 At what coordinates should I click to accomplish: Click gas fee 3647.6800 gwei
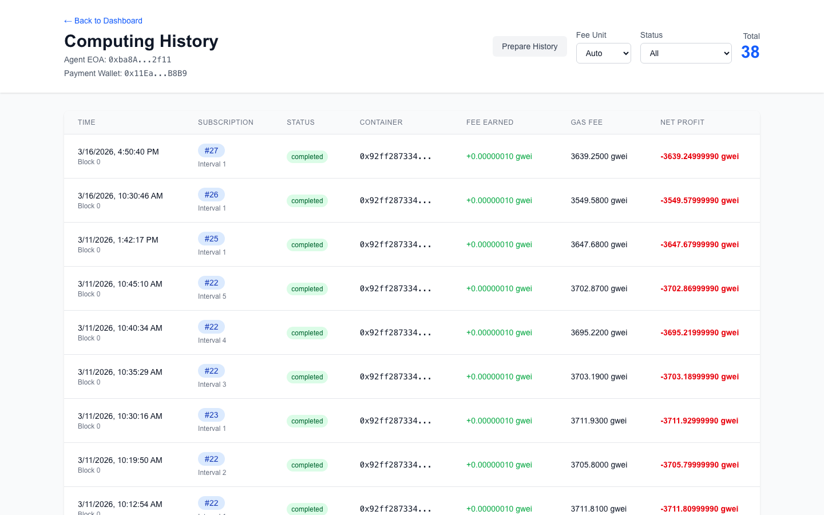(599, 244)
